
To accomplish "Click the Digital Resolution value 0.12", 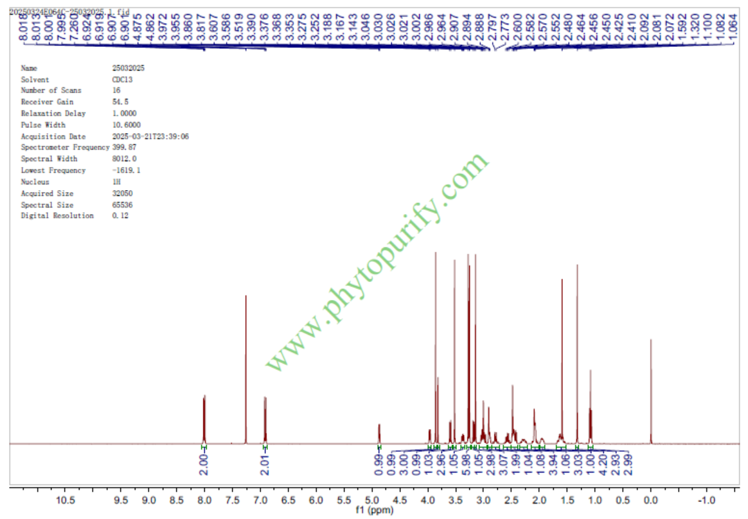I will (120, 216).
